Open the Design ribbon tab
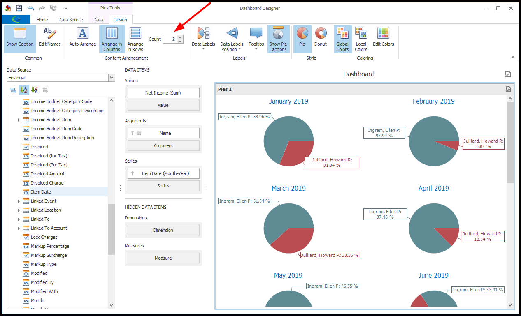The image size is (521, 316). tap(121, 20)
